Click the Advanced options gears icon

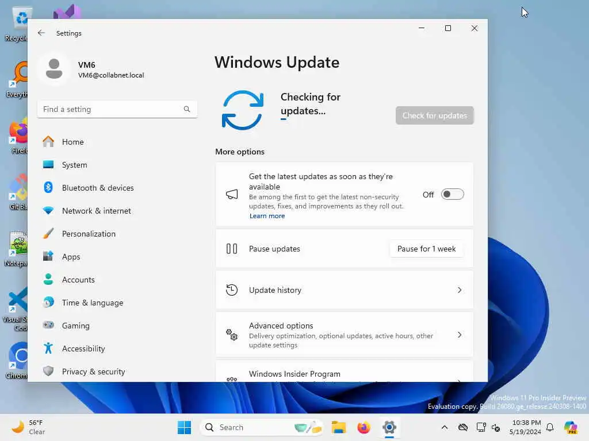(x=232, y=335)
